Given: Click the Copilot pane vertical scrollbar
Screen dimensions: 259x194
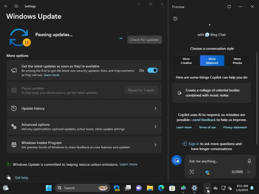Looking at the screenshot, I should (x=257, y=99).
